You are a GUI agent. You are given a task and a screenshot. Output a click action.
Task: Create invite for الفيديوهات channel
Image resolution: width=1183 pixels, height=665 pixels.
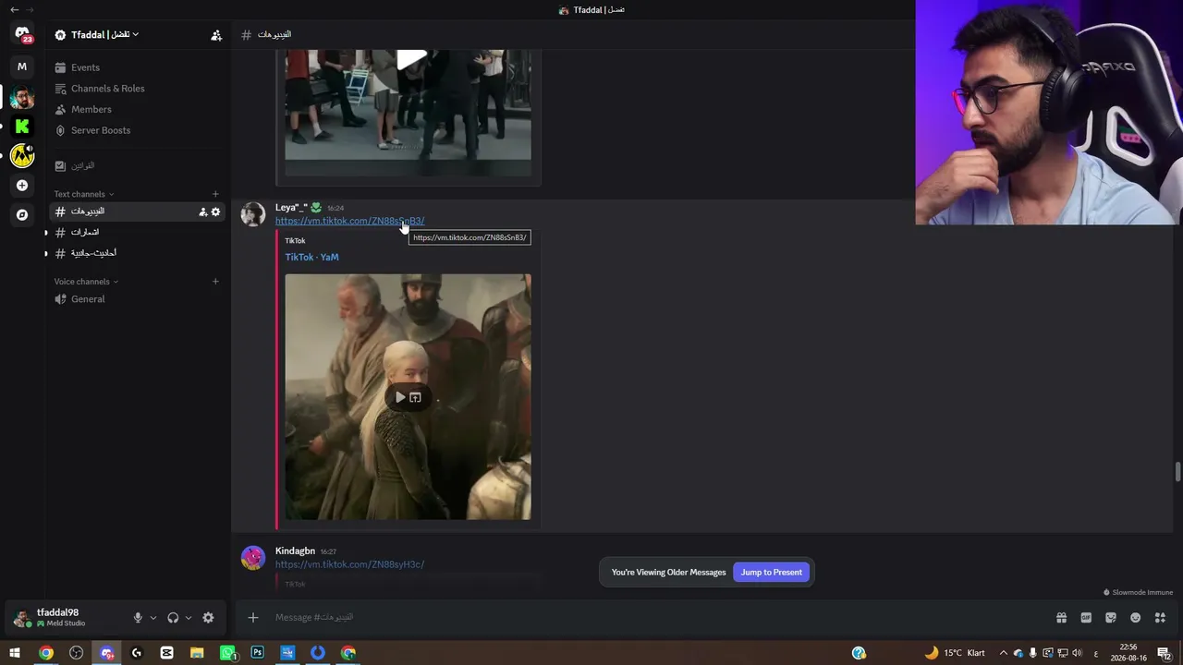coord(203,212)
